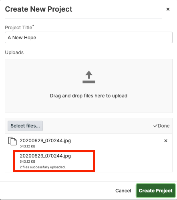Screen dimensions: 177x200
Task: Click the Project Title label
Action: pos(19,27)
